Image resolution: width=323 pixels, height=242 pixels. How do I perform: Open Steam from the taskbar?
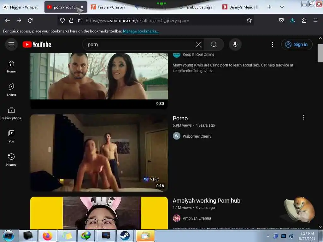[124, 236]
